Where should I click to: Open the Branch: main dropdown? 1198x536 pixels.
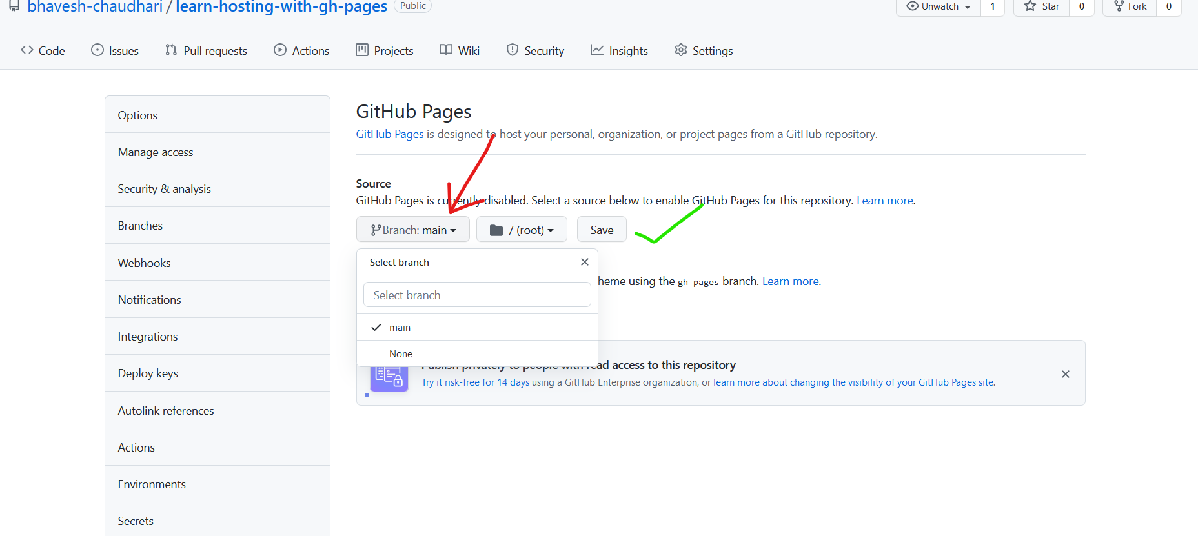413,230
